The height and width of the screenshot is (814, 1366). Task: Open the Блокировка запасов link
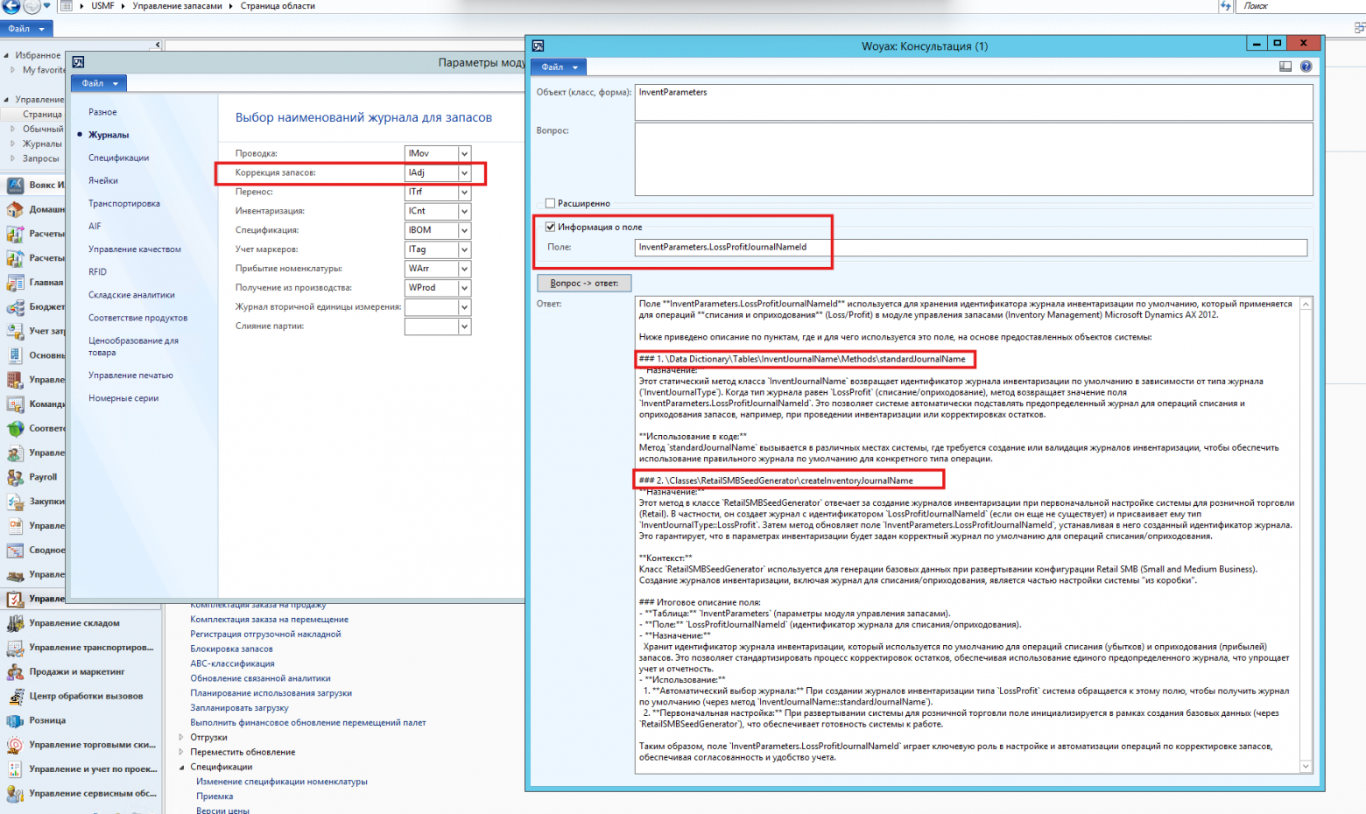(x=231, y=649)
